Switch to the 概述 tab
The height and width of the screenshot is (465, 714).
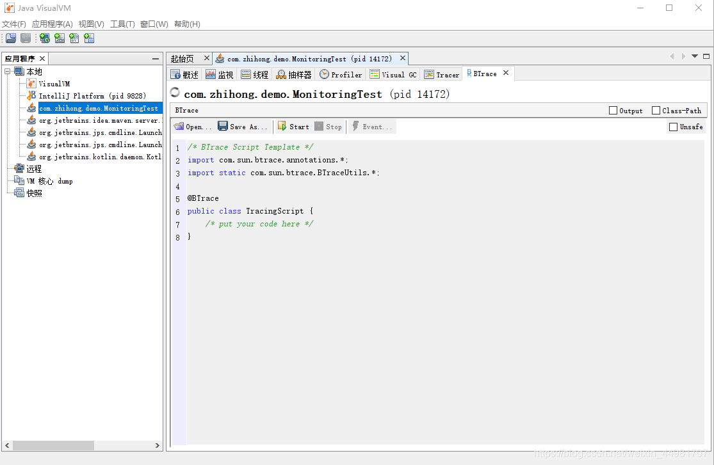point(184,75)
